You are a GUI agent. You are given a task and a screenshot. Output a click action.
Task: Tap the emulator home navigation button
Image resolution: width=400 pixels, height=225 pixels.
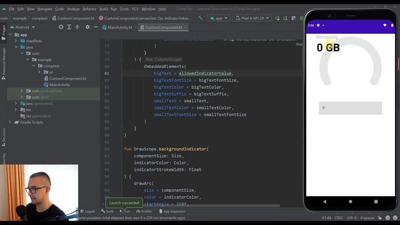point(350,201)
